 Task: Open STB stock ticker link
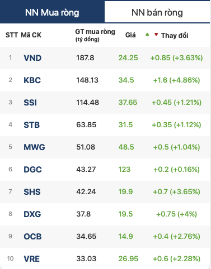[x=31, y=125]
